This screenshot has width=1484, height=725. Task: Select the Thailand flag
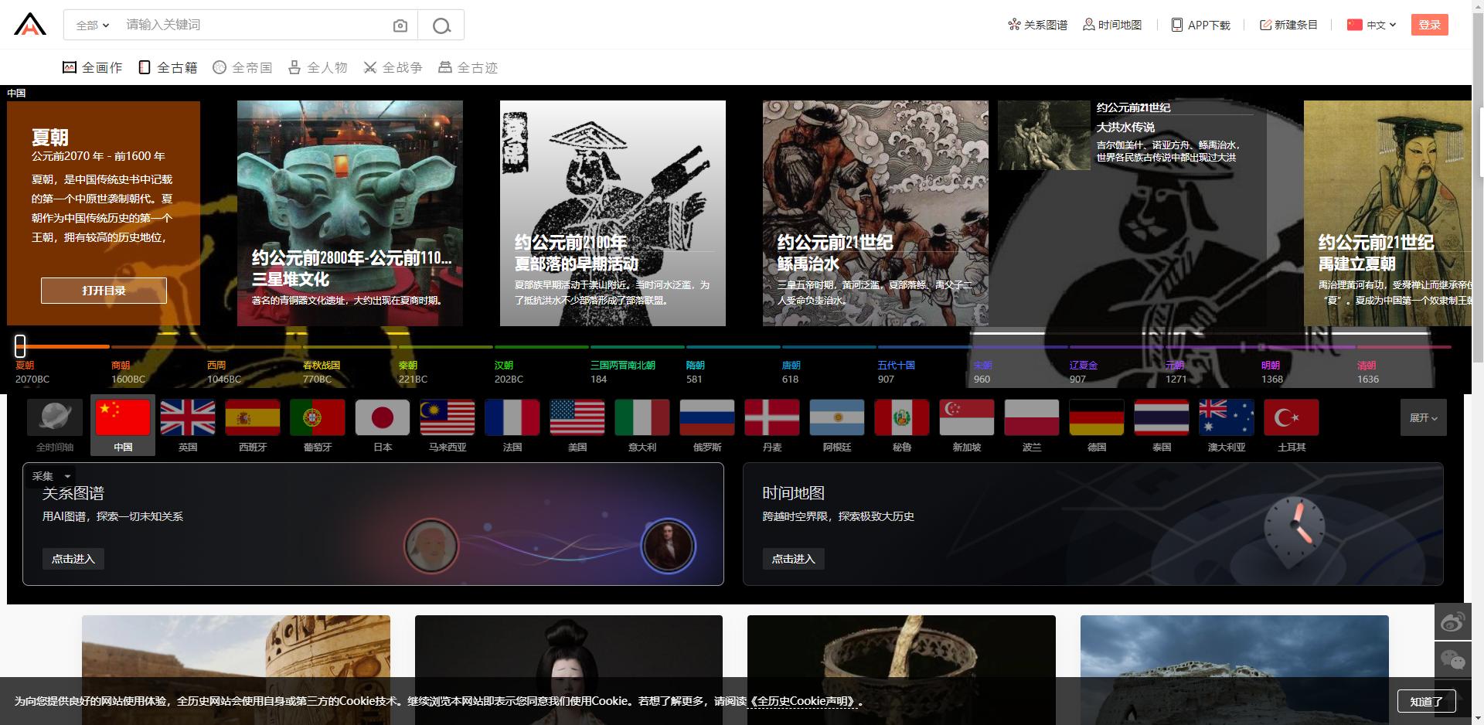pos(1162,418)
